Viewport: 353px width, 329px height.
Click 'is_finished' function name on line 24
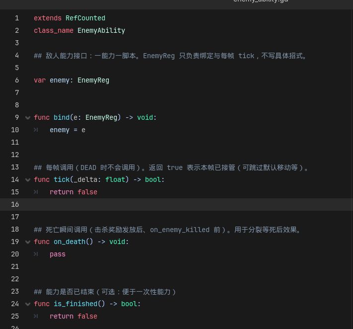pyautogui.click(x=75, y=304)
